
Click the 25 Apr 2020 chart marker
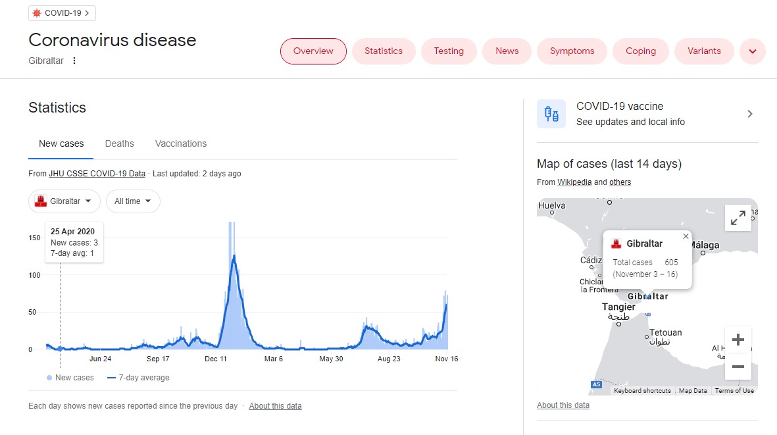coord(60,349)
